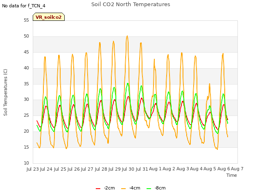Image resolution: width=262 pixels, height=196 pixels.
Task: Click the Aug 2 x-axis tick label
Action: tap(169, 169)
